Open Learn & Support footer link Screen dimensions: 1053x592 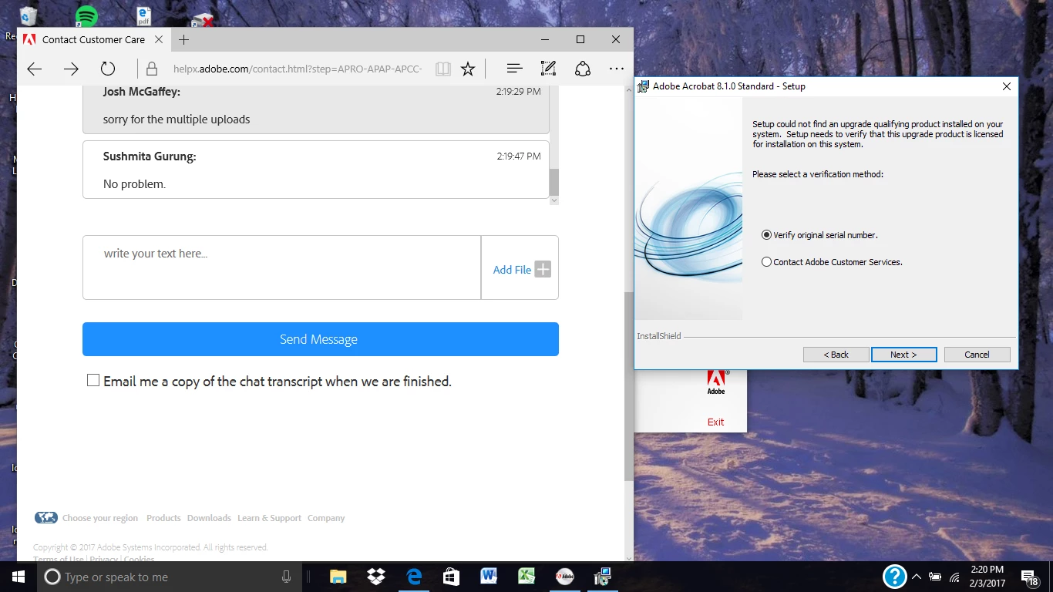(269, 518)
